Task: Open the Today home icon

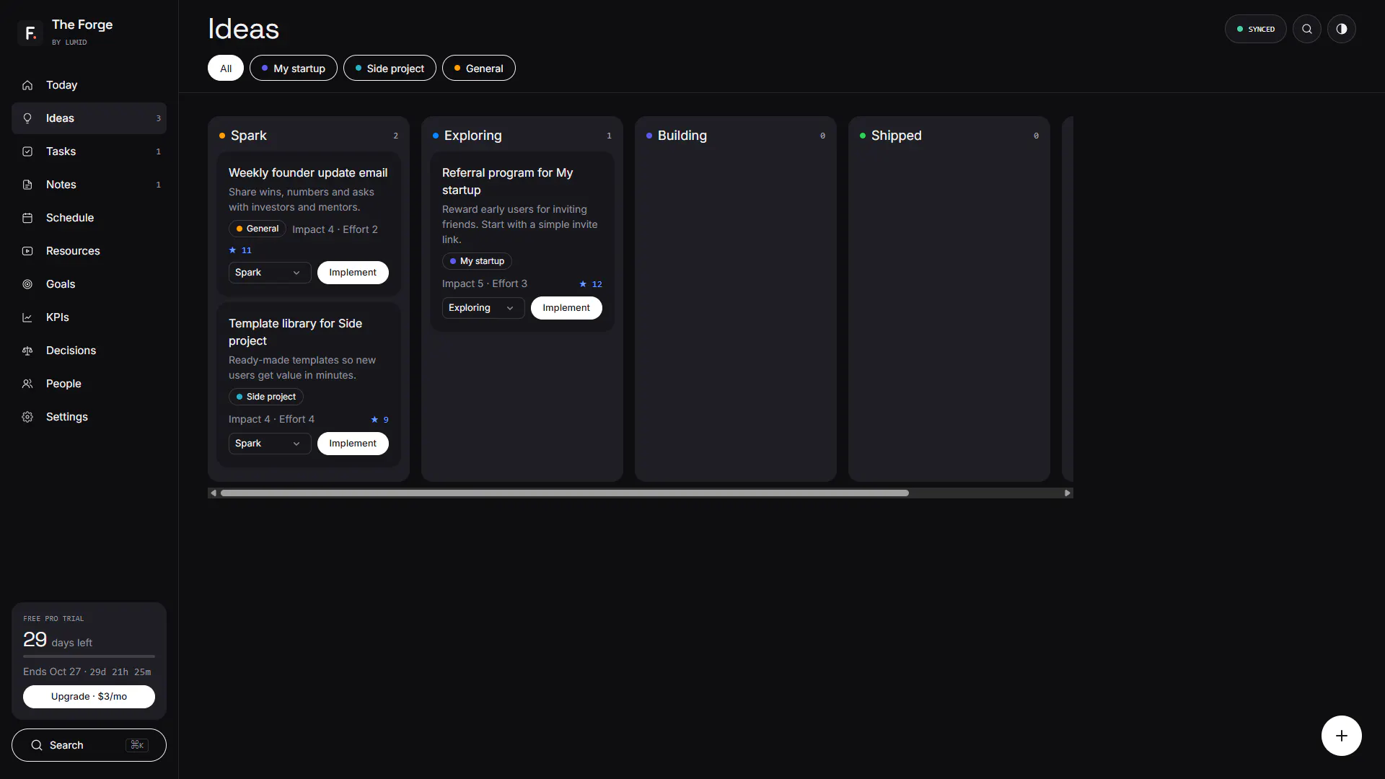Action: [27, 85]
